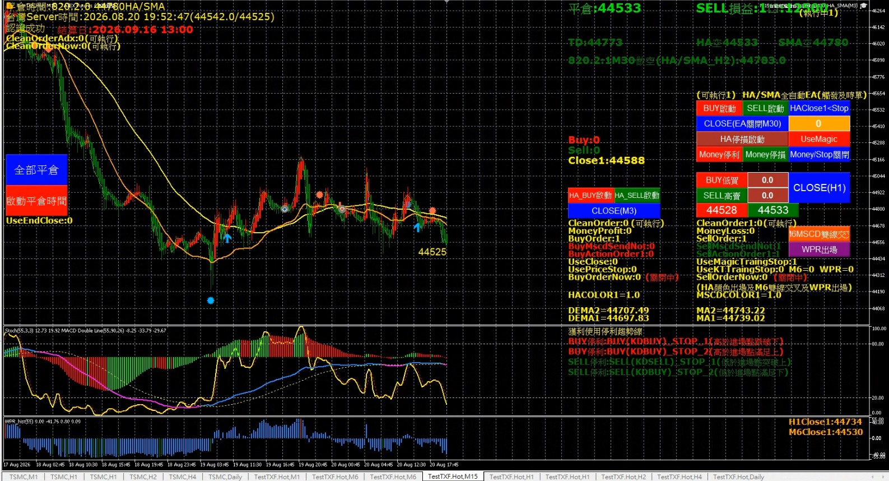Screen dimensions: 889x481
Task: Open TestTXF.Hot,H4 chart tab
Action: (x=679, y=477)
